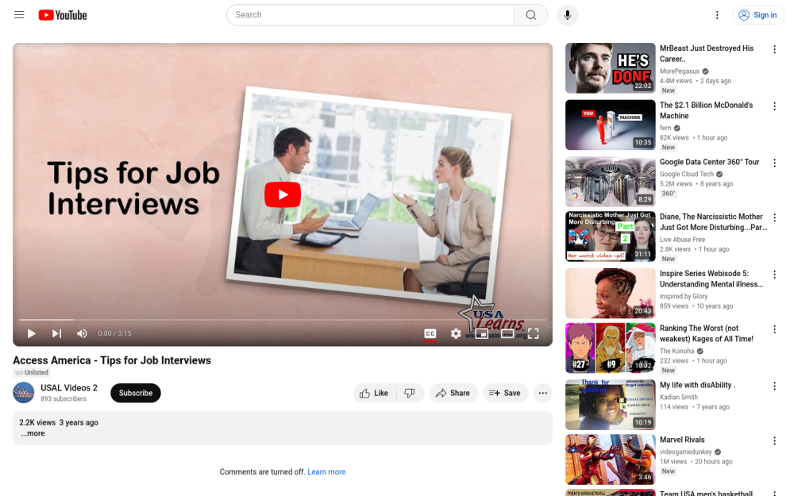This screenshot has height=496, width=794.
Task: Open the Marvel Rivals video title
Action: point(682,440)
